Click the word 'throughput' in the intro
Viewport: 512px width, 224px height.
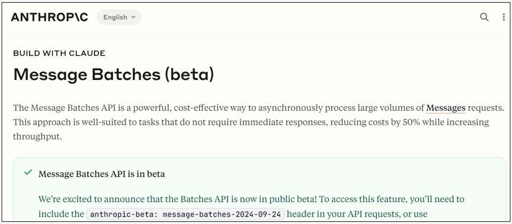pos(37,137)
